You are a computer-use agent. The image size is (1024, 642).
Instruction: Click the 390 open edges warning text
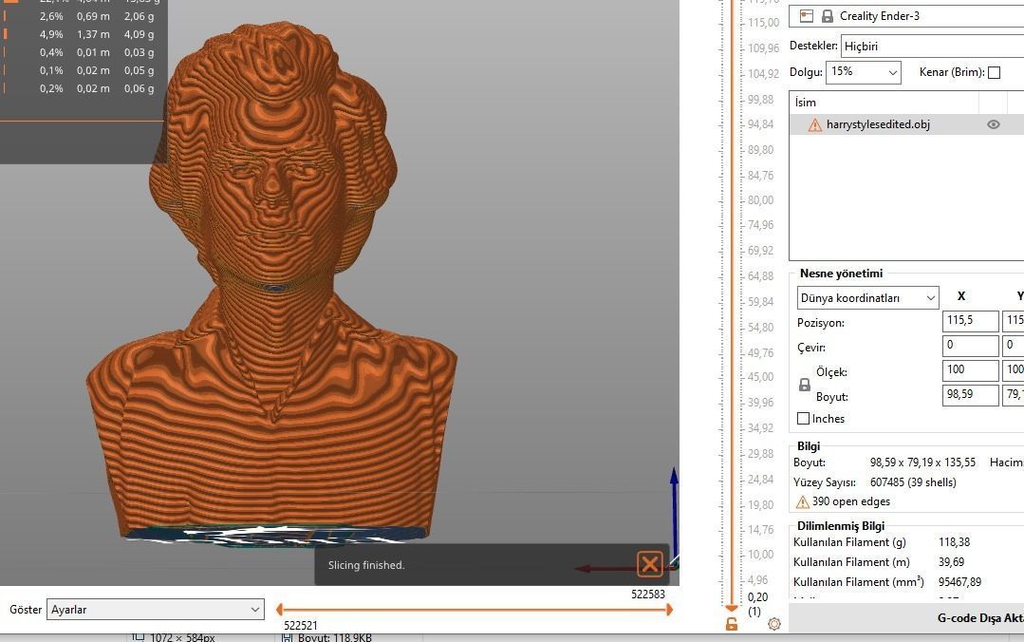pyautogui.click(x=851, y=501)
